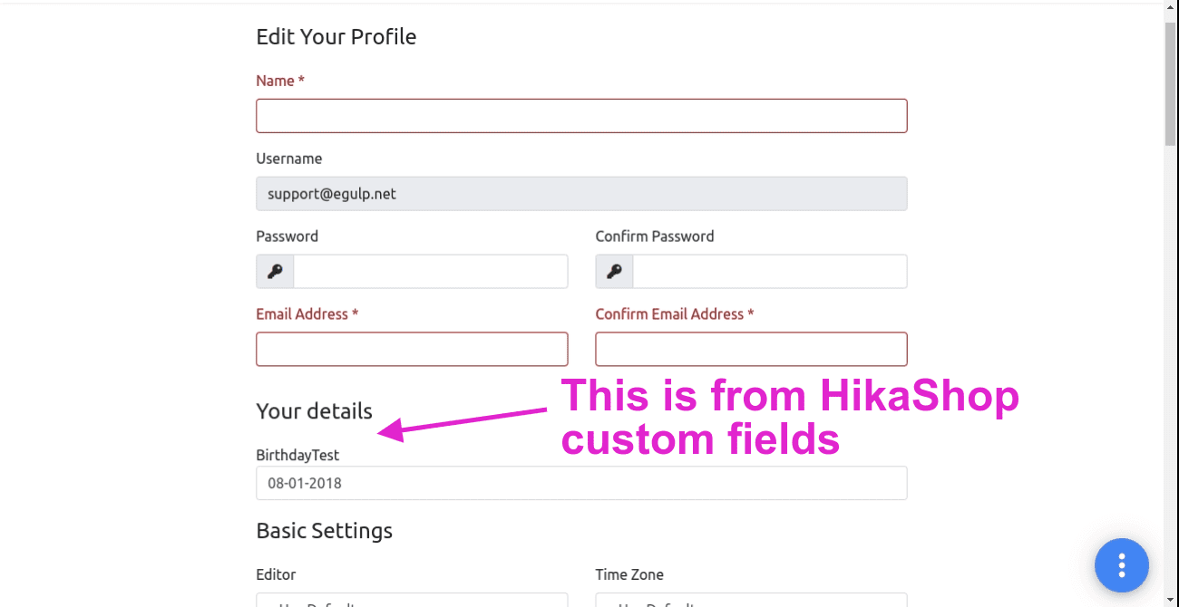This screenshot has height=607, width=1179.
Task: Click the Confirm Email Address input
Action: coord(751,349)
